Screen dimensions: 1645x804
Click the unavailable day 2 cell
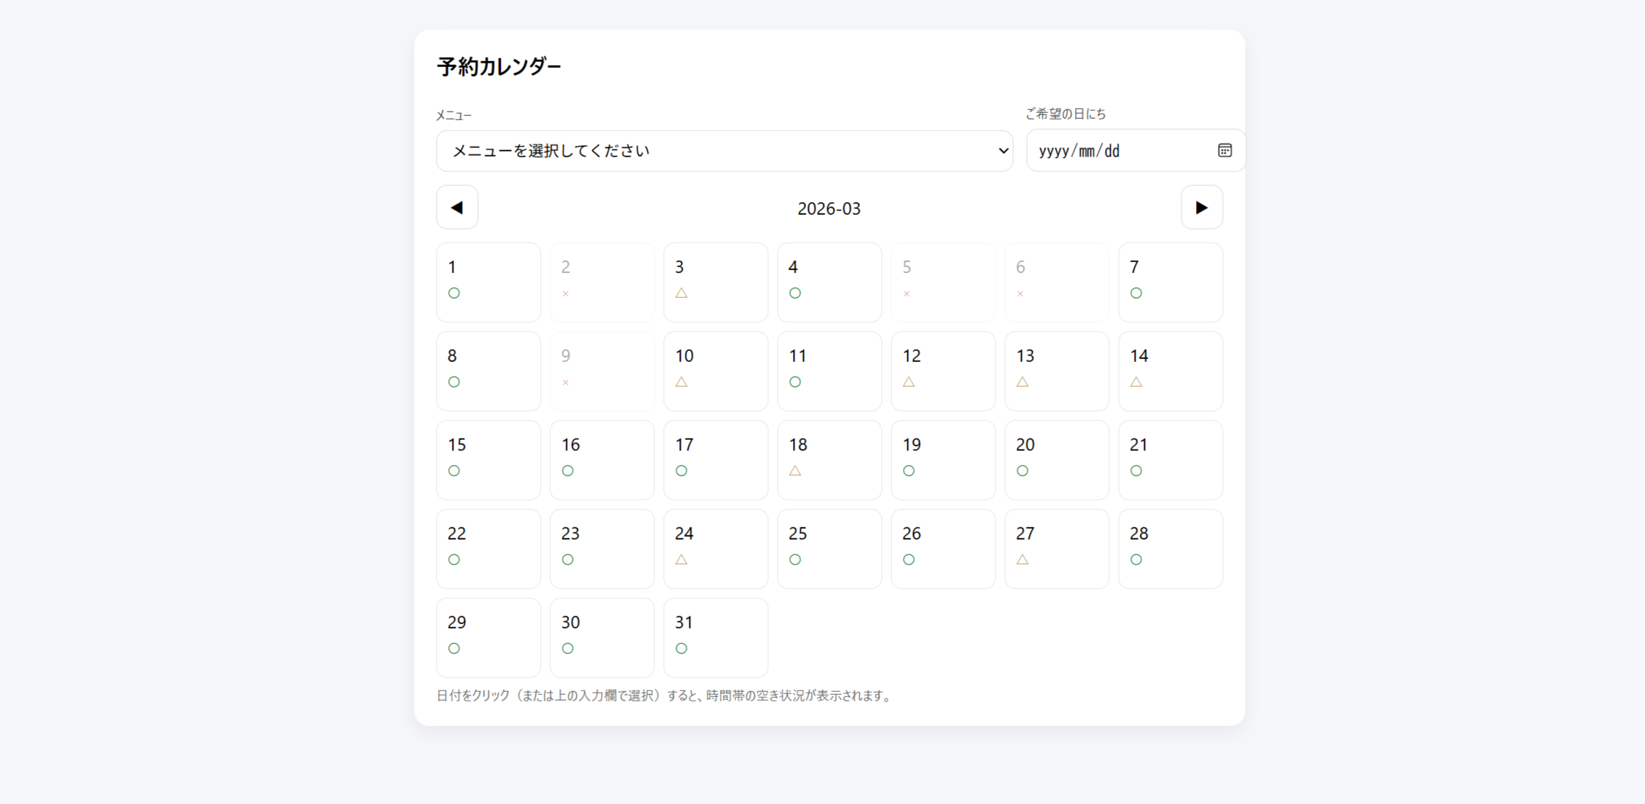[x=602, y=283]
